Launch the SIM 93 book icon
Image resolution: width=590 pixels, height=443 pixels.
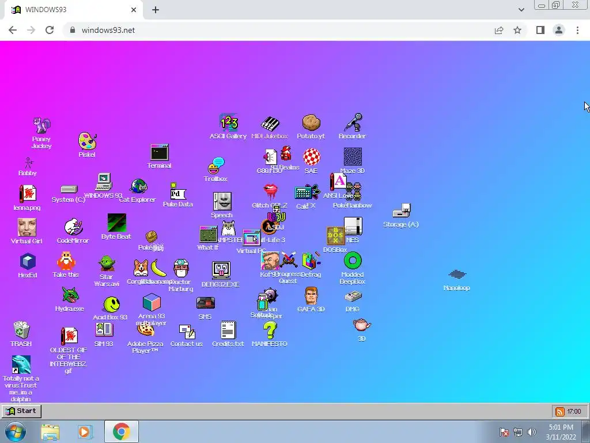pyautogui.click(x=104, y=329)
